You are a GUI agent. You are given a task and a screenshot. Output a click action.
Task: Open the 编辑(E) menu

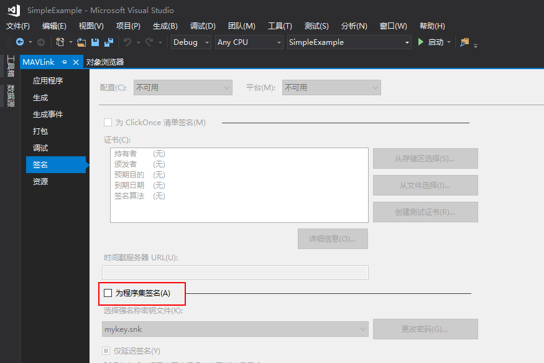coord(54,26)
